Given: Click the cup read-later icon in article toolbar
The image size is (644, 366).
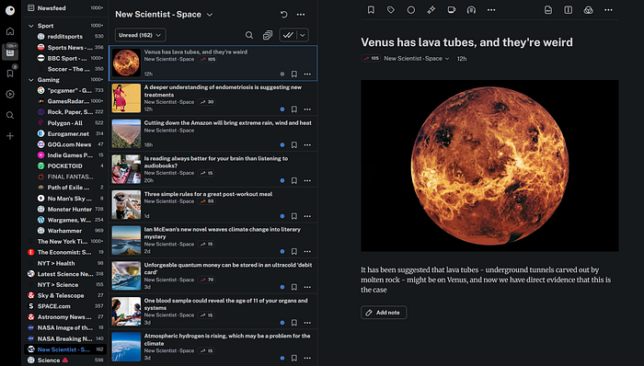Looking at the screenshot, I should point(451,10).
